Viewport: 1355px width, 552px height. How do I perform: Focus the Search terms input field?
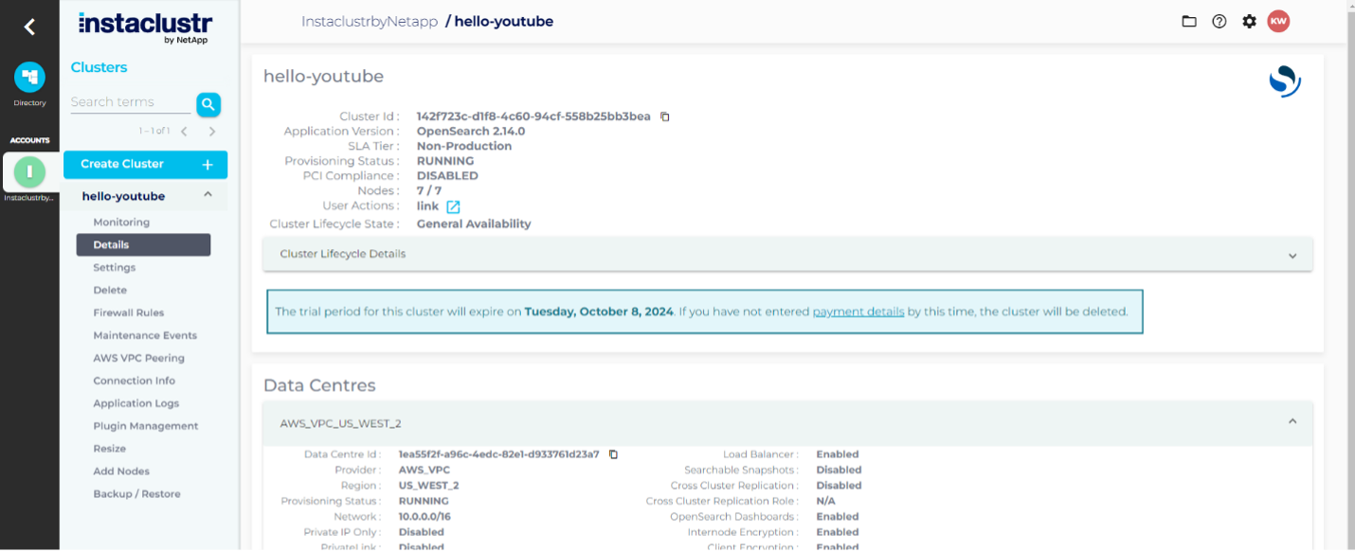(131, 102)
